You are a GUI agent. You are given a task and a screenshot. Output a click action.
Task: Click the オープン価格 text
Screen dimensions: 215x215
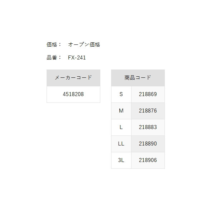[84, 44]
